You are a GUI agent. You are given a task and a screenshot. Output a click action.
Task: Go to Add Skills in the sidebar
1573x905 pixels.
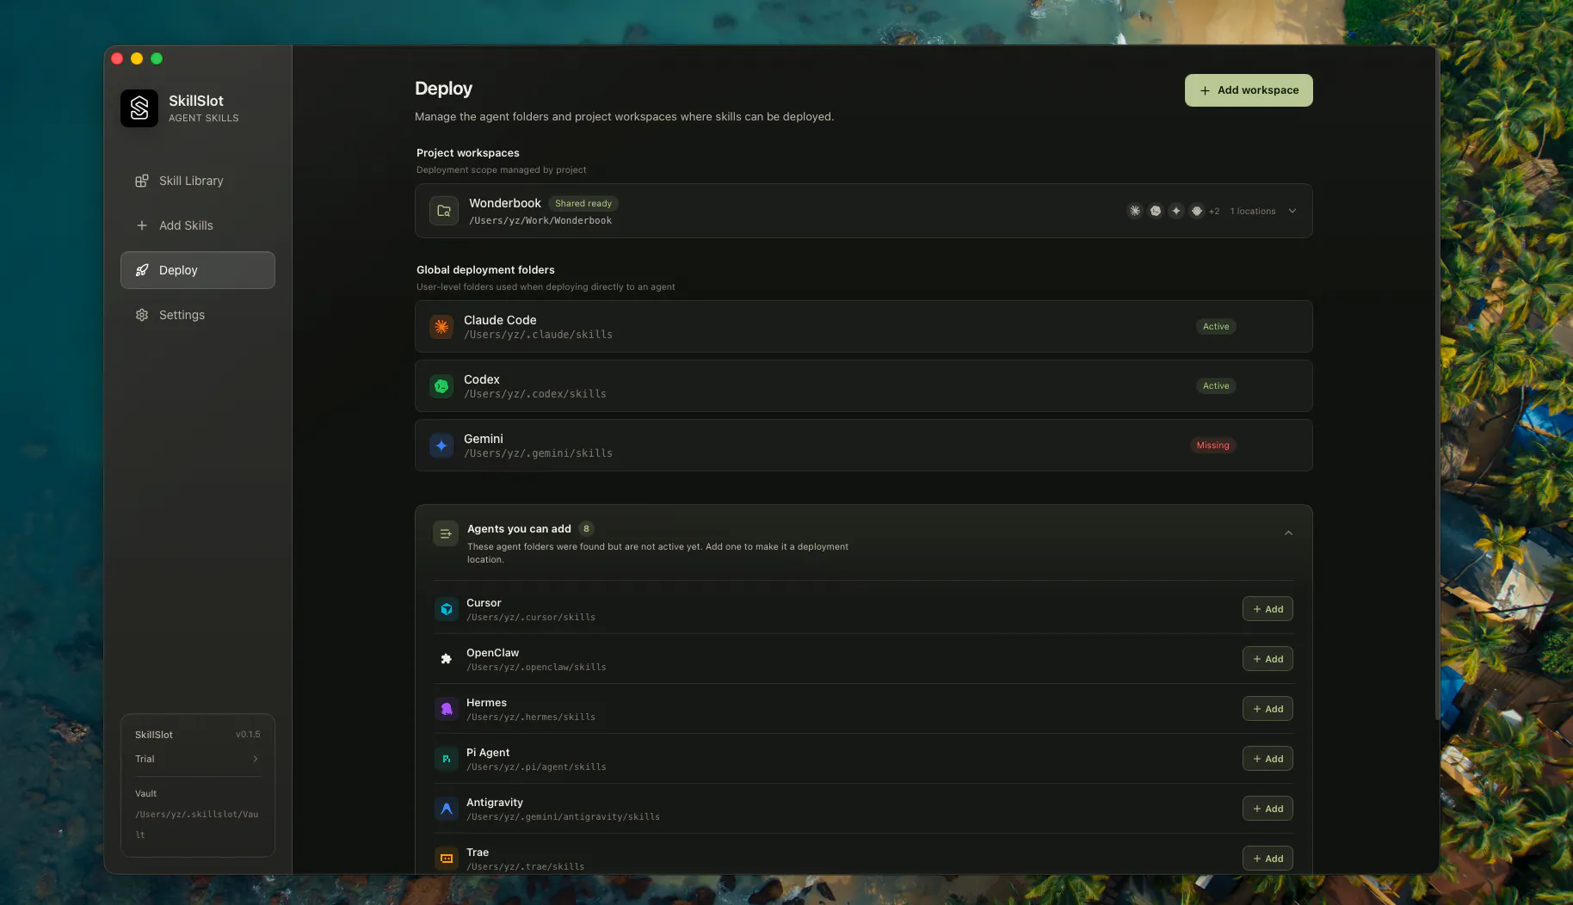[198, 225]
